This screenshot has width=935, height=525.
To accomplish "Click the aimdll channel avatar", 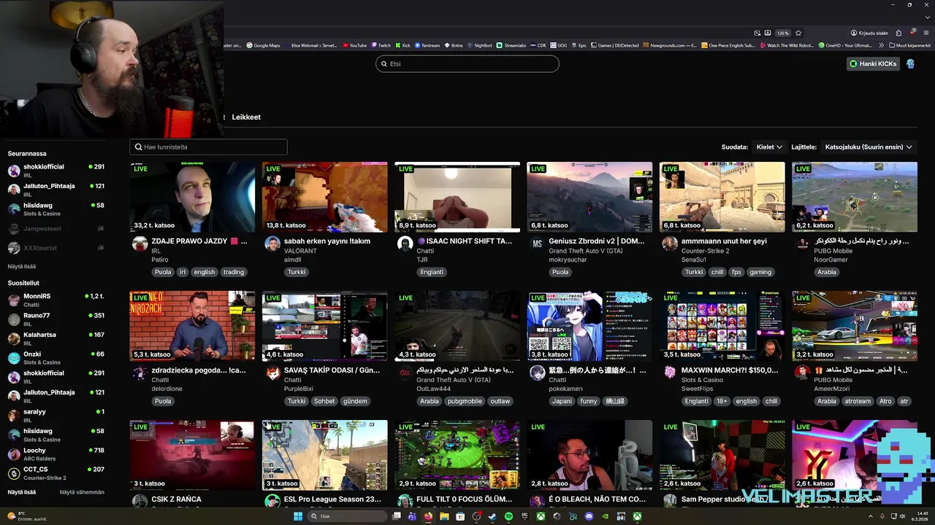I will [272, 244].
